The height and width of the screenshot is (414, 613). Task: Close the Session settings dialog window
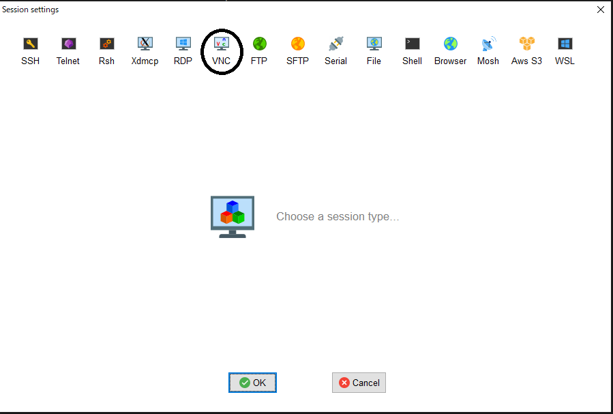pyautogui.click(x=601, y=10)
